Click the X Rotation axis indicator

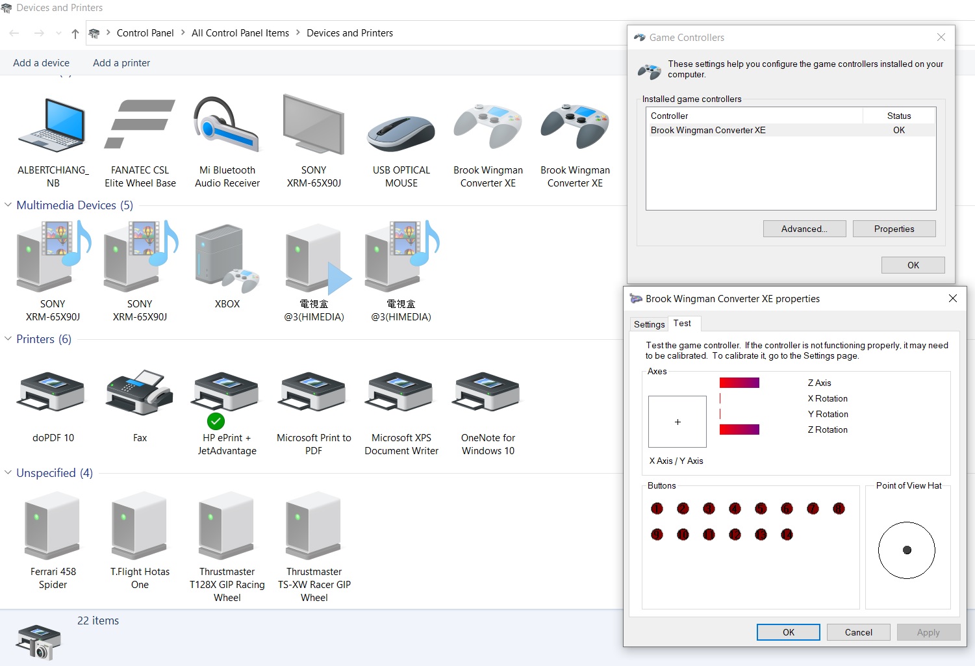click(720, 398)
